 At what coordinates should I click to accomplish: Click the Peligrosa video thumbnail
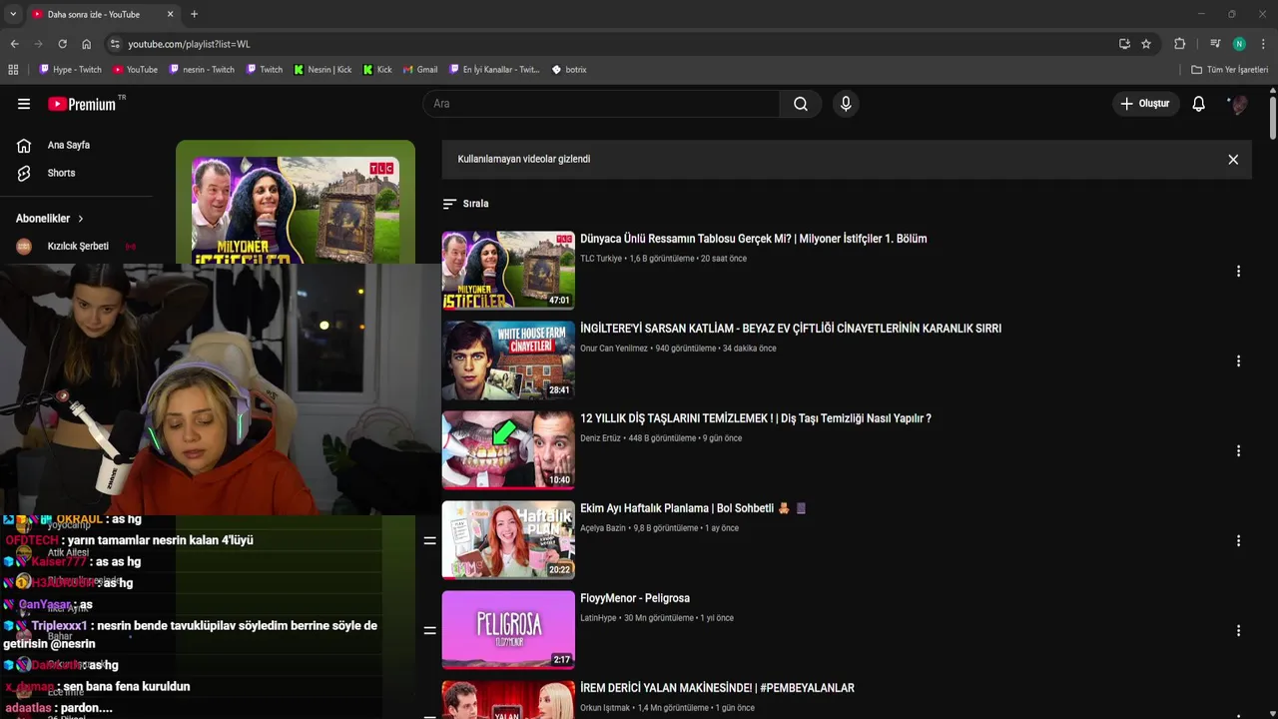click(508, 629)
